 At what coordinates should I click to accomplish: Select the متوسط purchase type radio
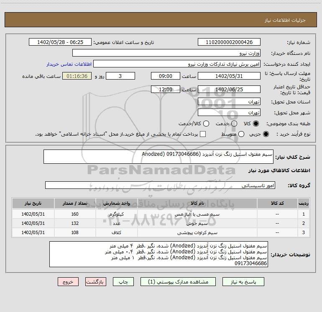[x=241, y=134]
